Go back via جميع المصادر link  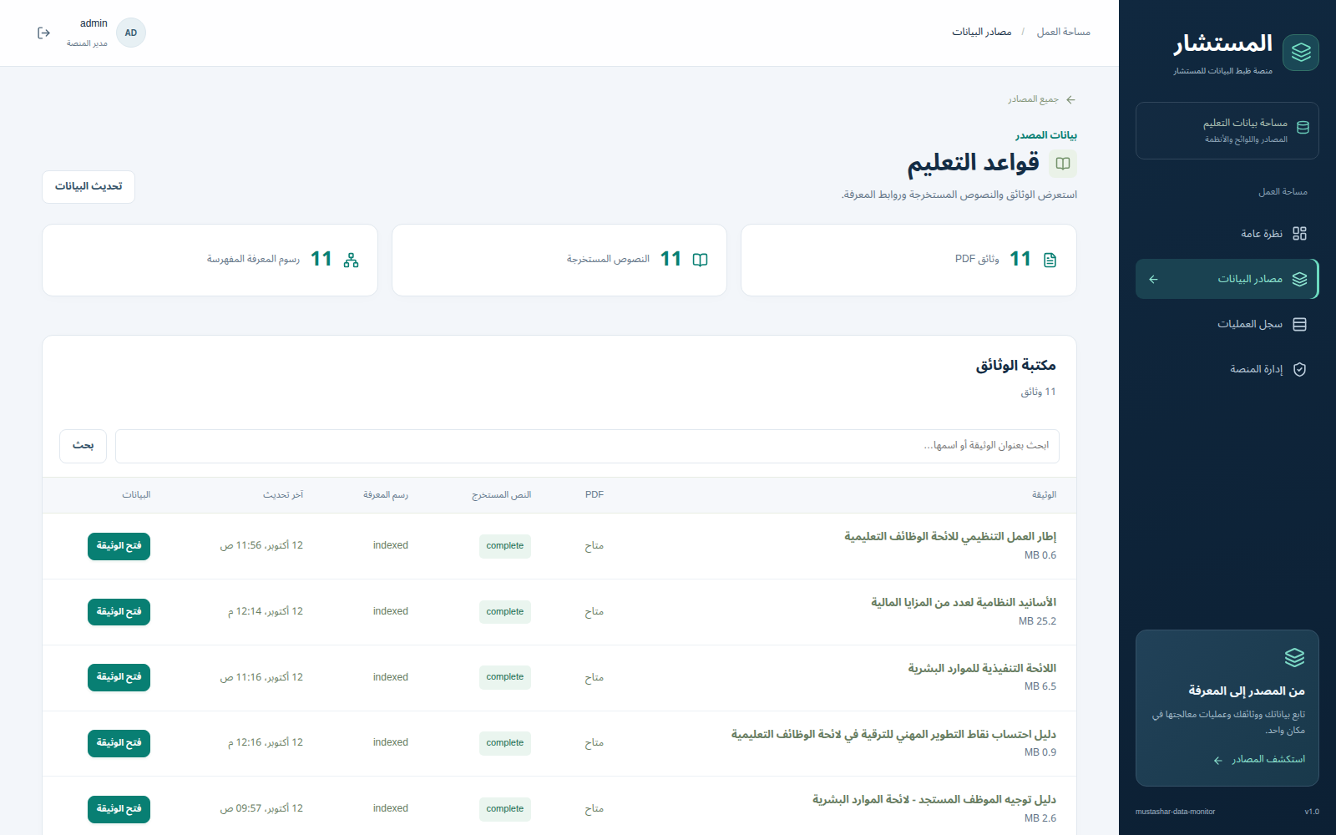[x=1041, y=99]
